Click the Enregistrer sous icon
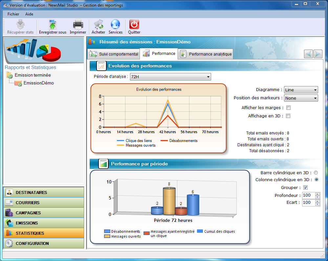Viewport: 328px width, 261px height. click(53, 24)
